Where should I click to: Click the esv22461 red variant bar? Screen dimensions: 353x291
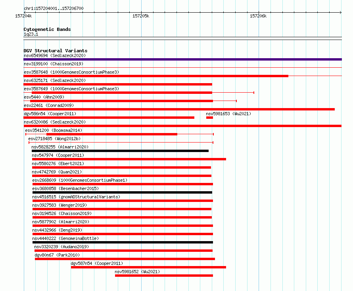pos(179,109)
